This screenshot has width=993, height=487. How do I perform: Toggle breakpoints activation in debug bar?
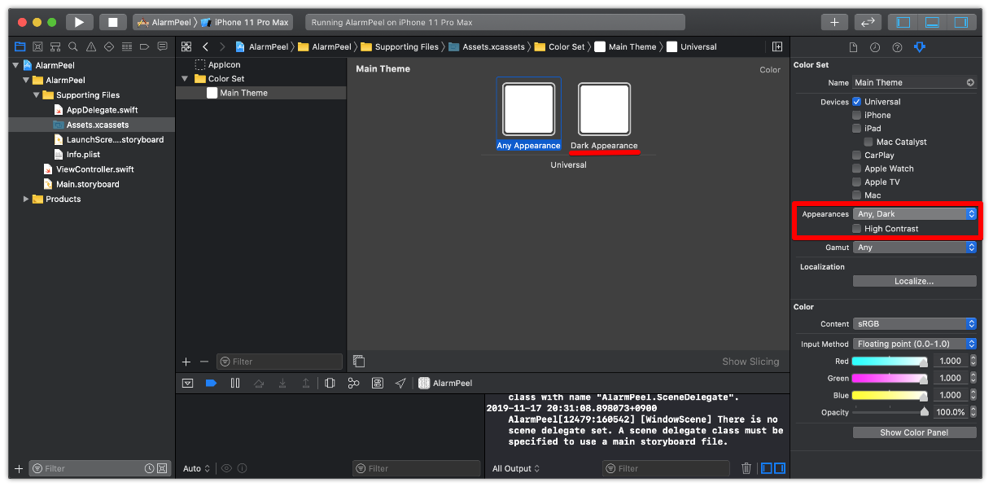212,383
